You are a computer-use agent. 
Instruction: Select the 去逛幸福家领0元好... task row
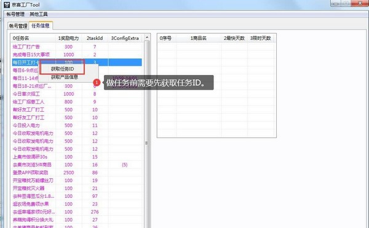(76, 212)
